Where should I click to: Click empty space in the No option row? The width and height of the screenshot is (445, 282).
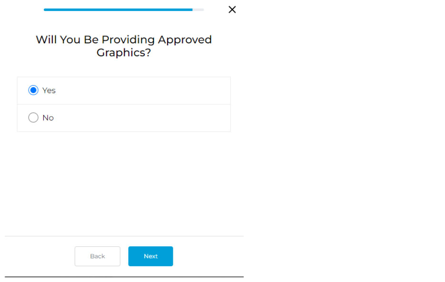tap(143, 117)
